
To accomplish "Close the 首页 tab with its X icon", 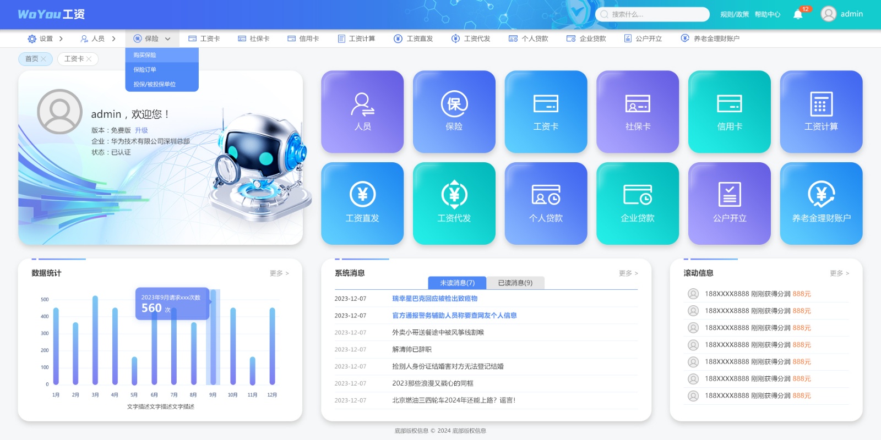I will (x=43, y=59).
